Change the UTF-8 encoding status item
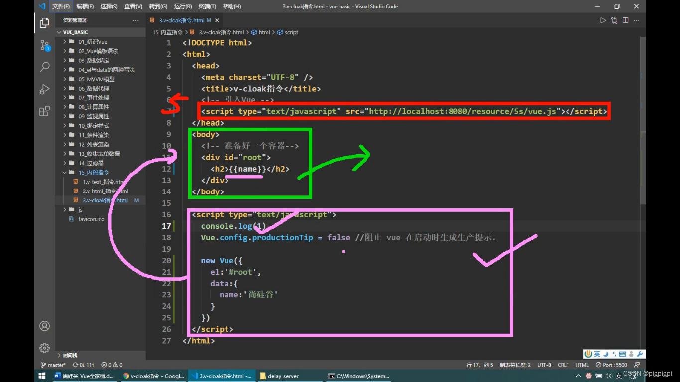This screenshot has height=382, width=680. point(544,365)
